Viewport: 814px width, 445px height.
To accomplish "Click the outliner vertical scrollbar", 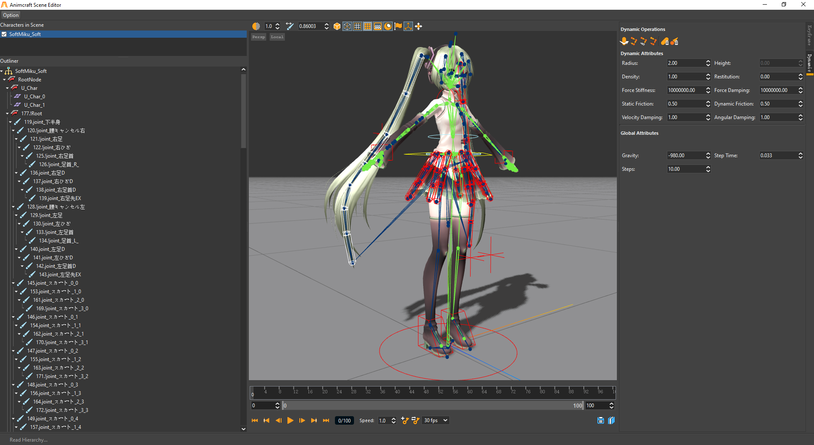I will tap(243, 111).
